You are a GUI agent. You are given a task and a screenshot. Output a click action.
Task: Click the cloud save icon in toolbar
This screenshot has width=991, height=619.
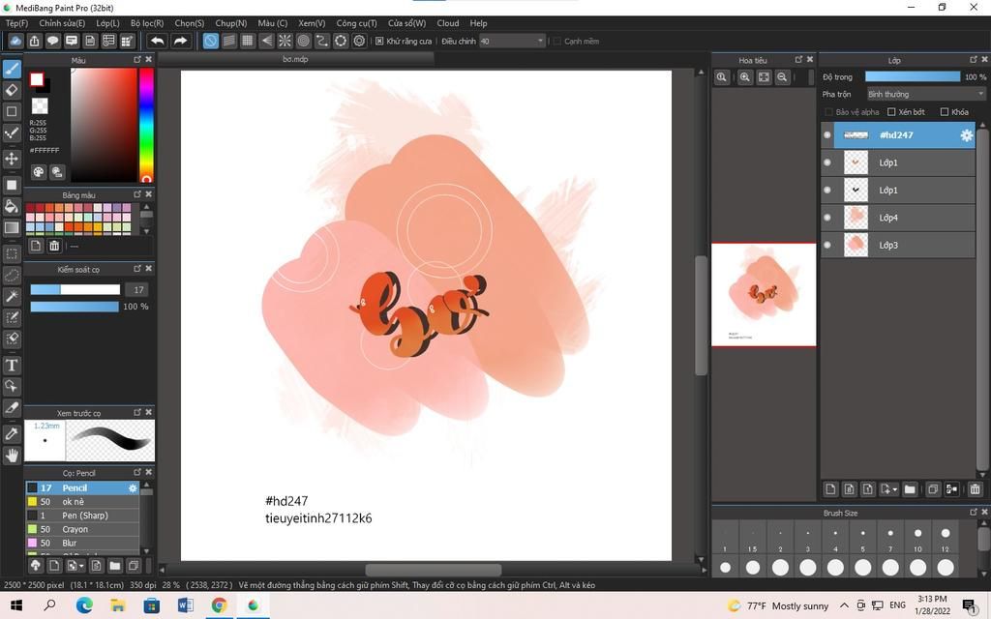tap(15, 41)
